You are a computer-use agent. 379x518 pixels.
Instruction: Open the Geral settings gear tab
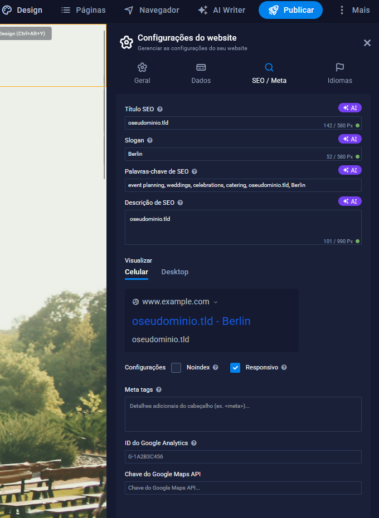tap(142, 73)
